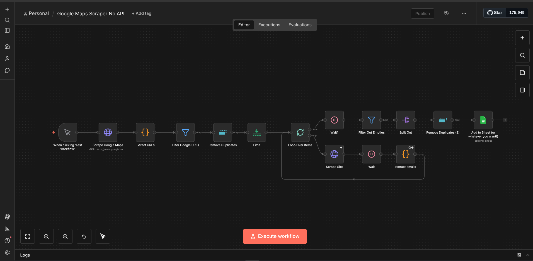Switch to the Evaluations tab

(x=300, y=25)
